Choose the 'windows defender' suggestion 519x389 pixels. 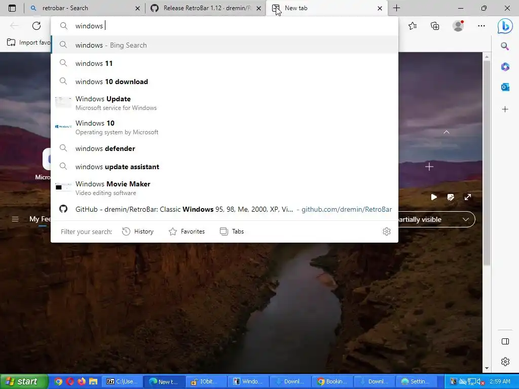click(x=225, y=148)
